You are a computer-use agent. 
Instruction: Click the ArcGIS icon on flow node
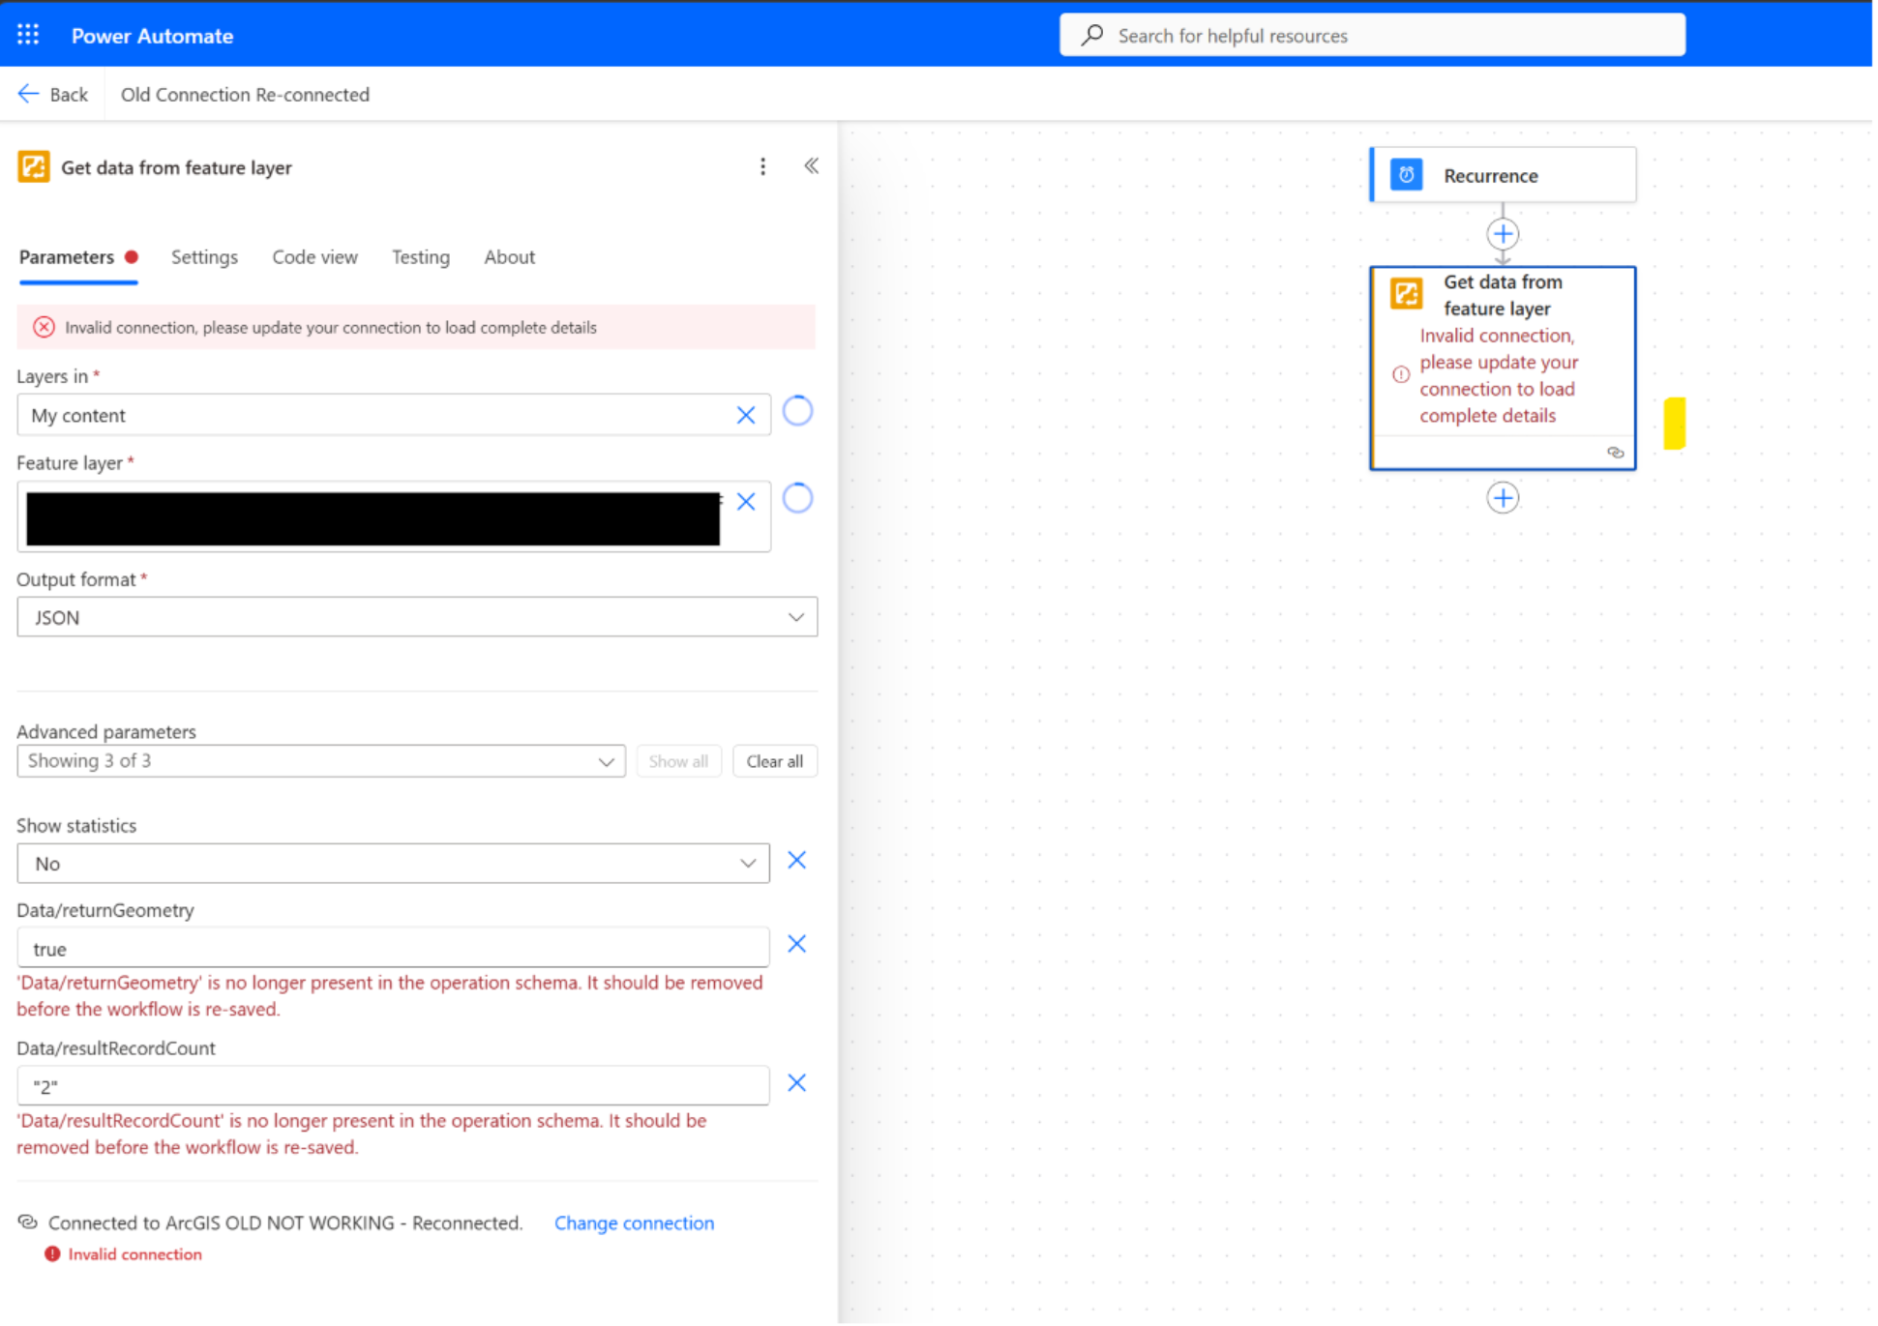click(x=1407, y=293)
